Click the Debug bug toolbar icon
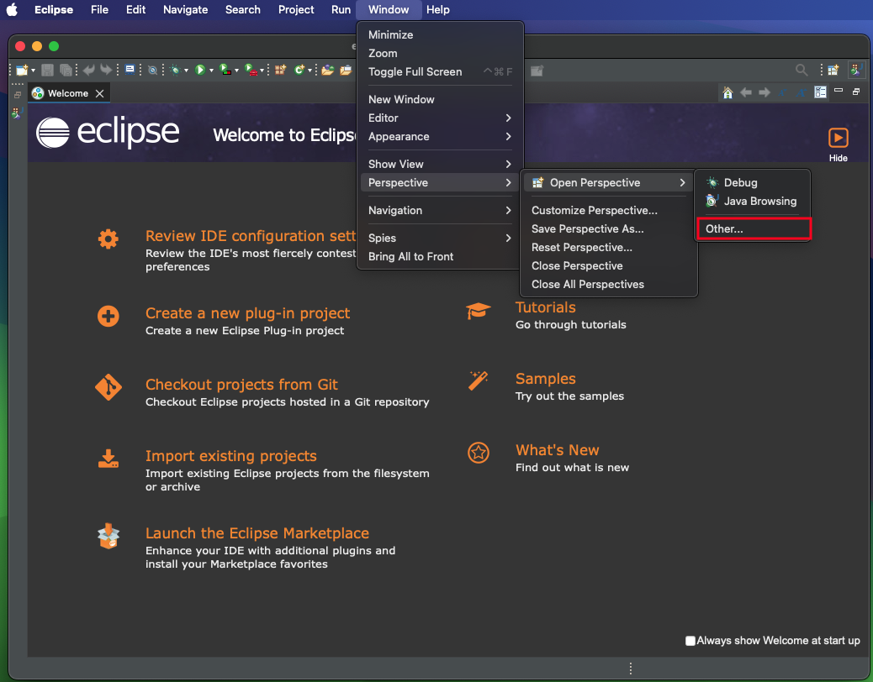 coord(176,70)
